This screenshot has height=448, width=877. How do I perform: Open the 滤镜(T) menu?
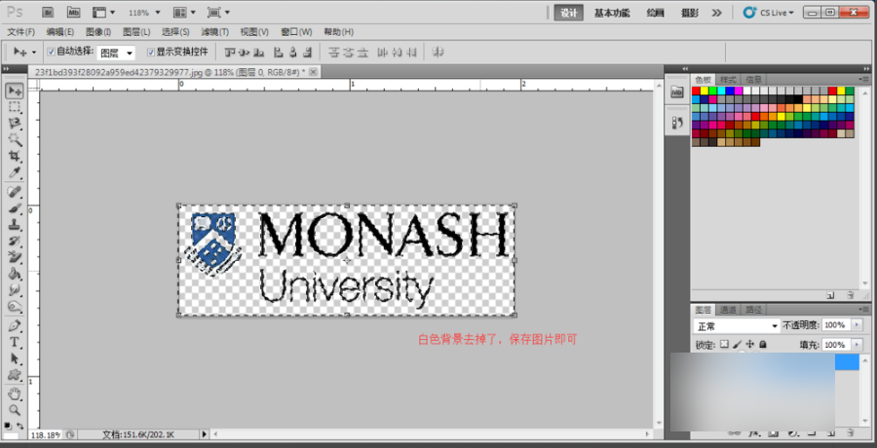215,32
